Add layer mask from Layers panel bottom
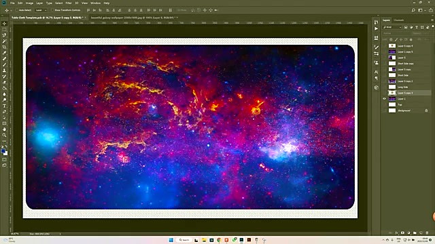The width and height of the screenshot is (435, 244). (x=402, y=233)
